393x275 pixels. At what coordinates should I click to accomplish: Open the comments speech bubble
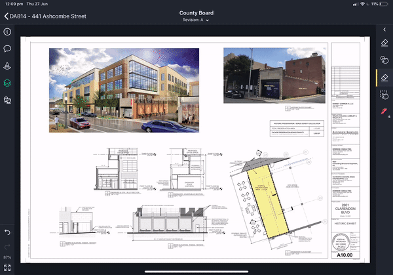tap(7, 49)
